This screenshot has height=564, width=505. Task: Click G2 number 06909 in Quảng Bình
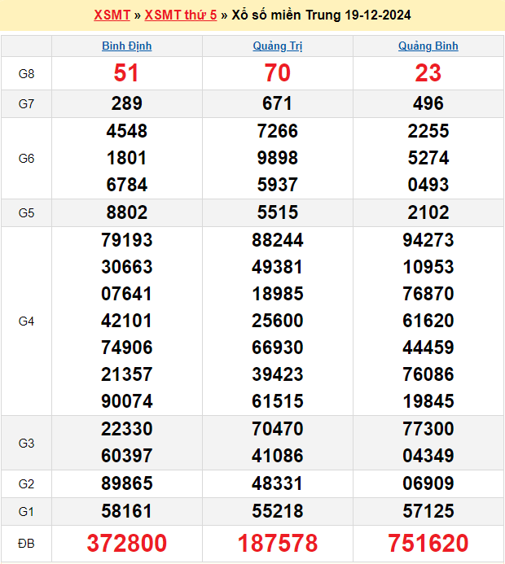[428, 483]
